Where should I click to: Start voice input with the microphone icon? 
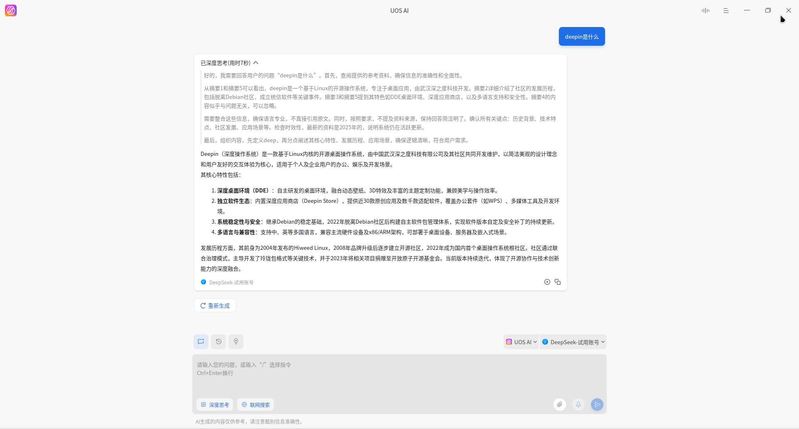[x=578, y=404]
